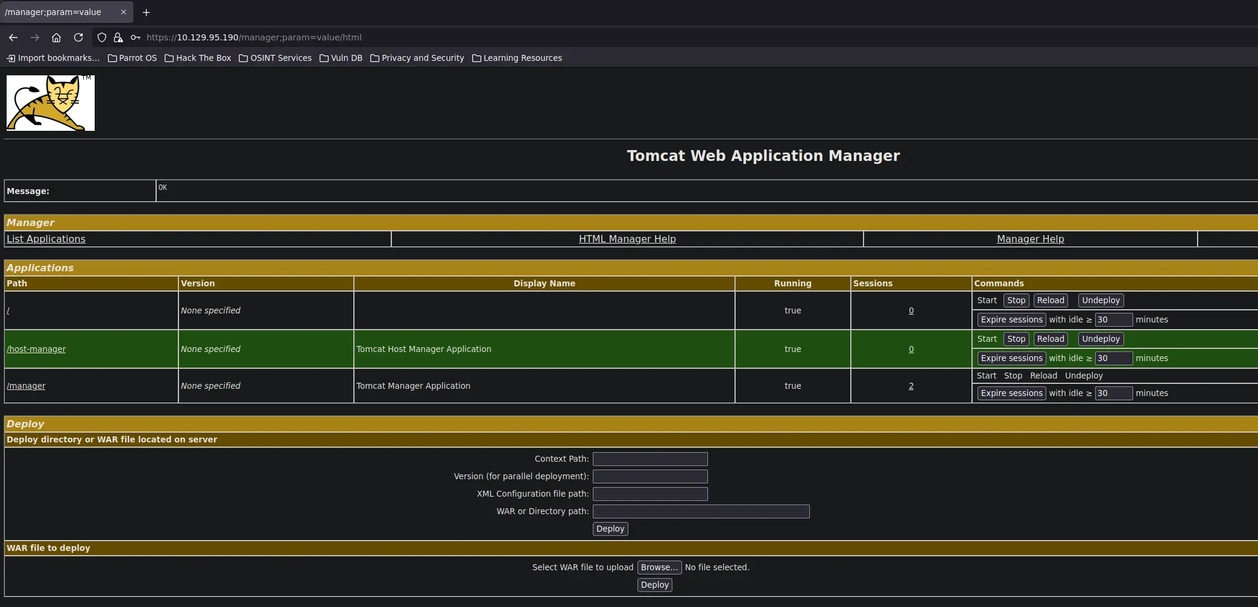Open the root / application path link
This screenshot has height=607, width=1258.
click(8, 310)
